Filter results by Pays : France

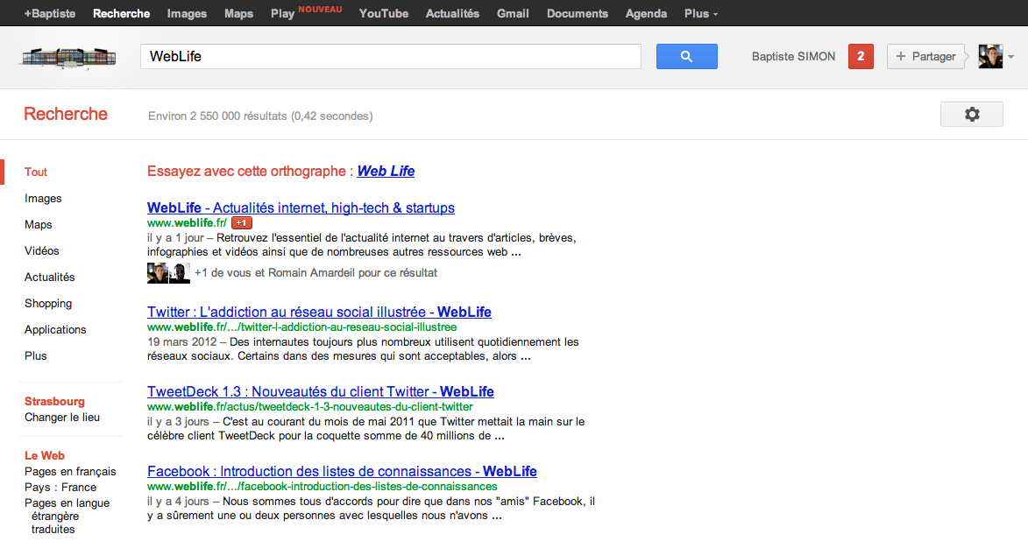pyautogui.click(x=60, y=488)
